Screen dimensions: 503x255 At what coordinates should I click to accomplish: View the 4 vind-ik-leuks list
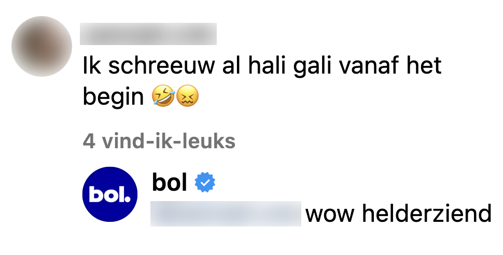pyautogui.click(x=159, y=141)
